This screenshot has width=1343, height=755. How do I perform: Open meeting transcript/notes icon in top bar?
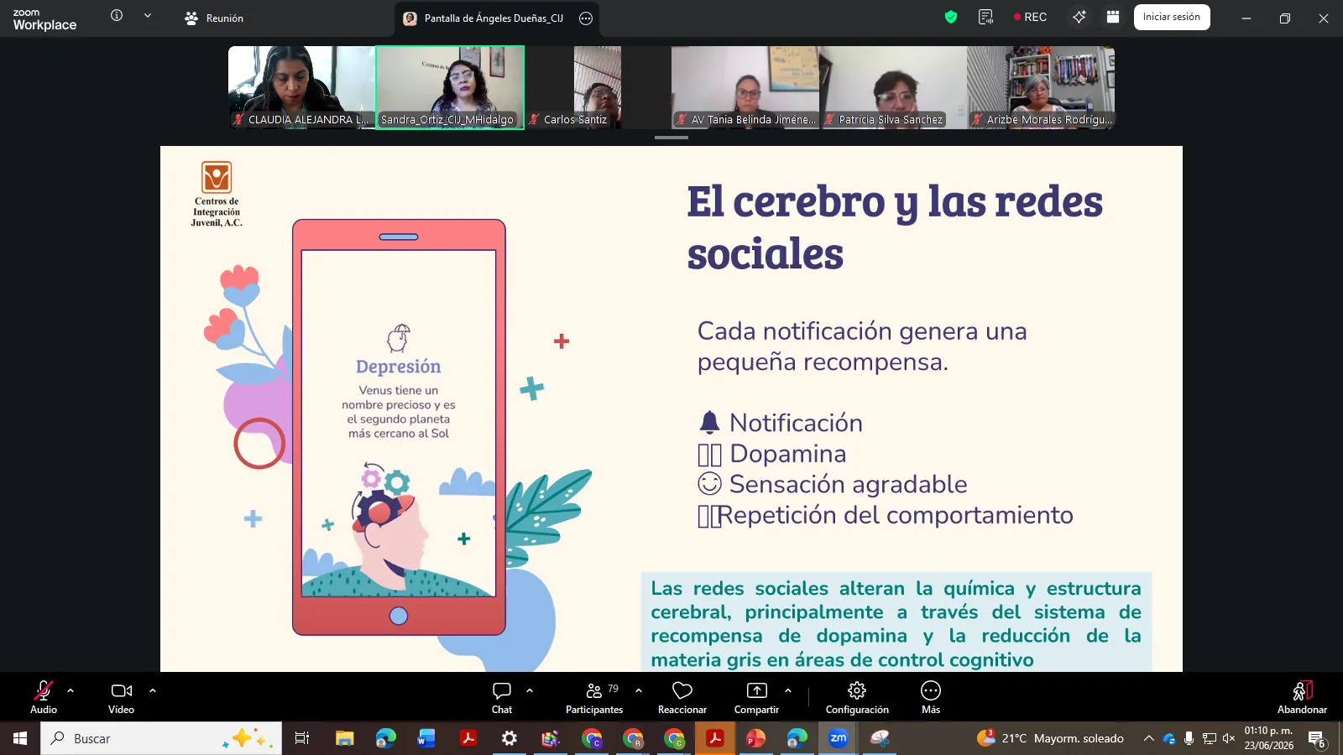tap(986, 17)
